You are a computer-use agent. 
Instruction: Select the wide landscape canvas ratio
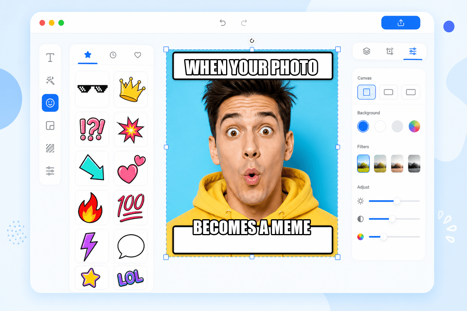[411, 92]
